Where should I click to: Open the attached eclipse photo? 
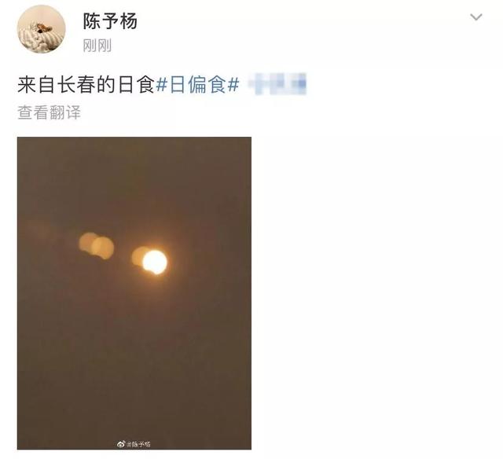pos(134,293)
